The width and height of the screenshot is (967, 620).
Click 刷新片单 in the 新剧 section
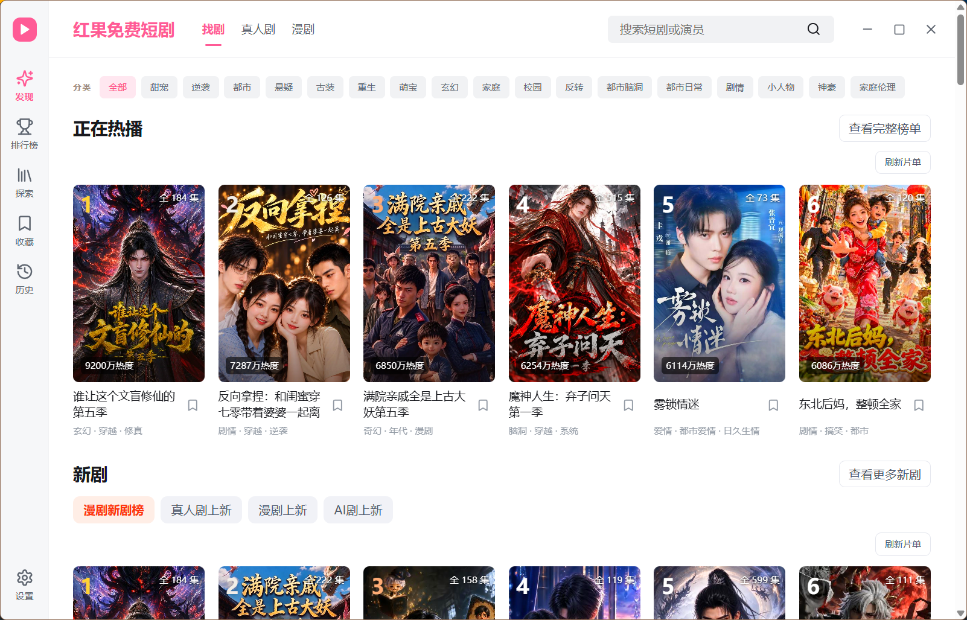[902, 545]
